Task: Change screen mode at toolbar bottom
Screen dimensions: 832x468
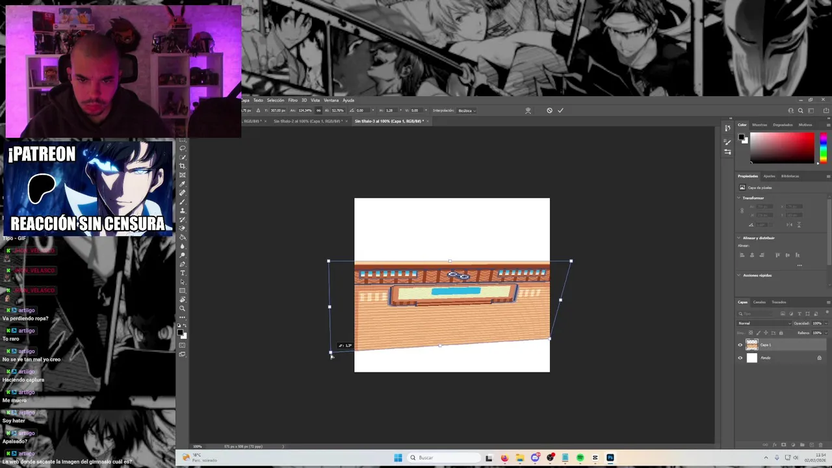Action: click(x=182, y=354)
